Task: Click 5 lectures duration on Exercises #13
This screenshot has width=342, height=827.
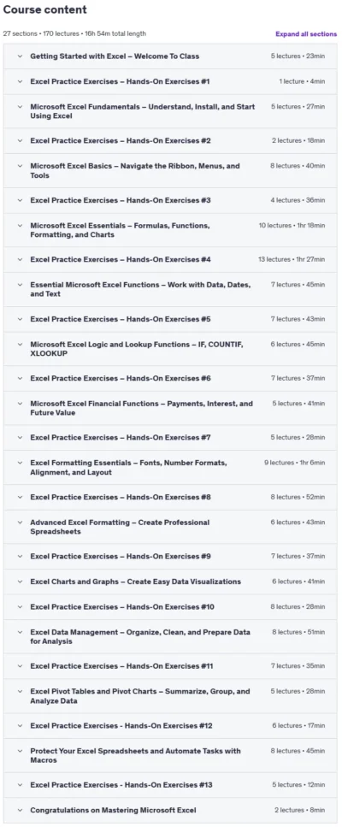Action: [298, 785]
